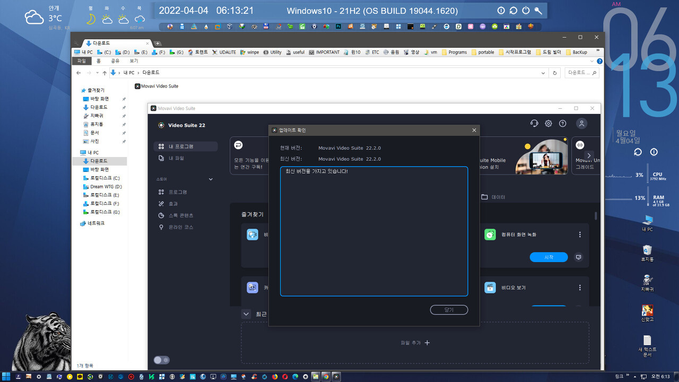Open the Programs folder bookmark
Image resolution: width=679 pixels, height=382 pixels.
(x=454, y=52)
